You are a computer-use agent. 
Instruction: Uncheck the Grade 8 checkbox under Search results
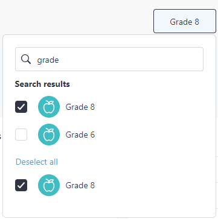(21, 107)
